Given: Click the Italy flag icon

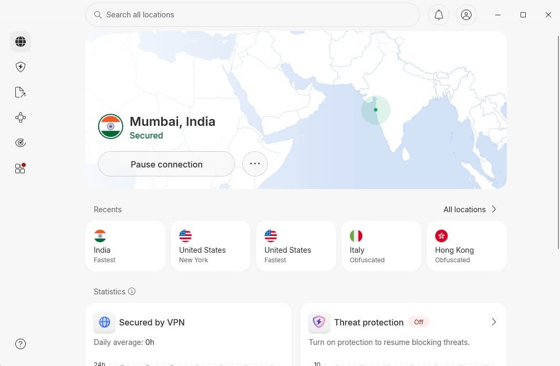Looking at the screenshot, I should click(356, 236).
